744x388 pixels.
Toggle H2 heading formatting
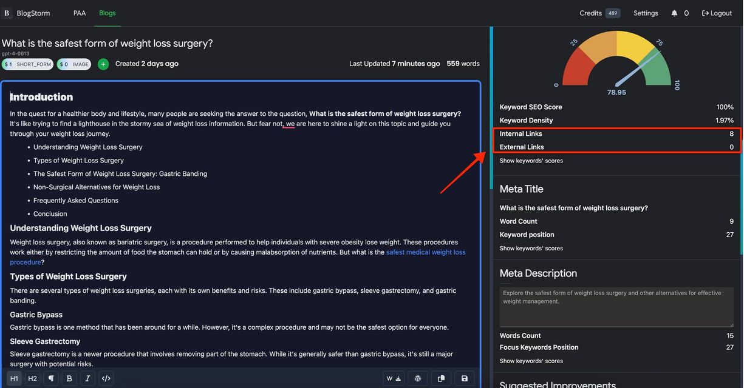pyautogui.click(x=32, y=378)
